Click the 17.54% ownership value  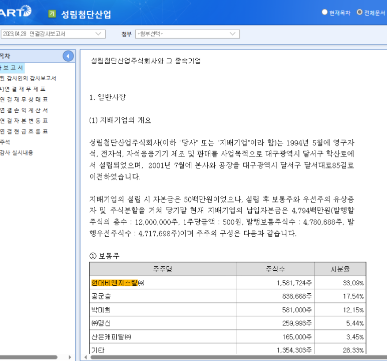click(x=353, y=296)
